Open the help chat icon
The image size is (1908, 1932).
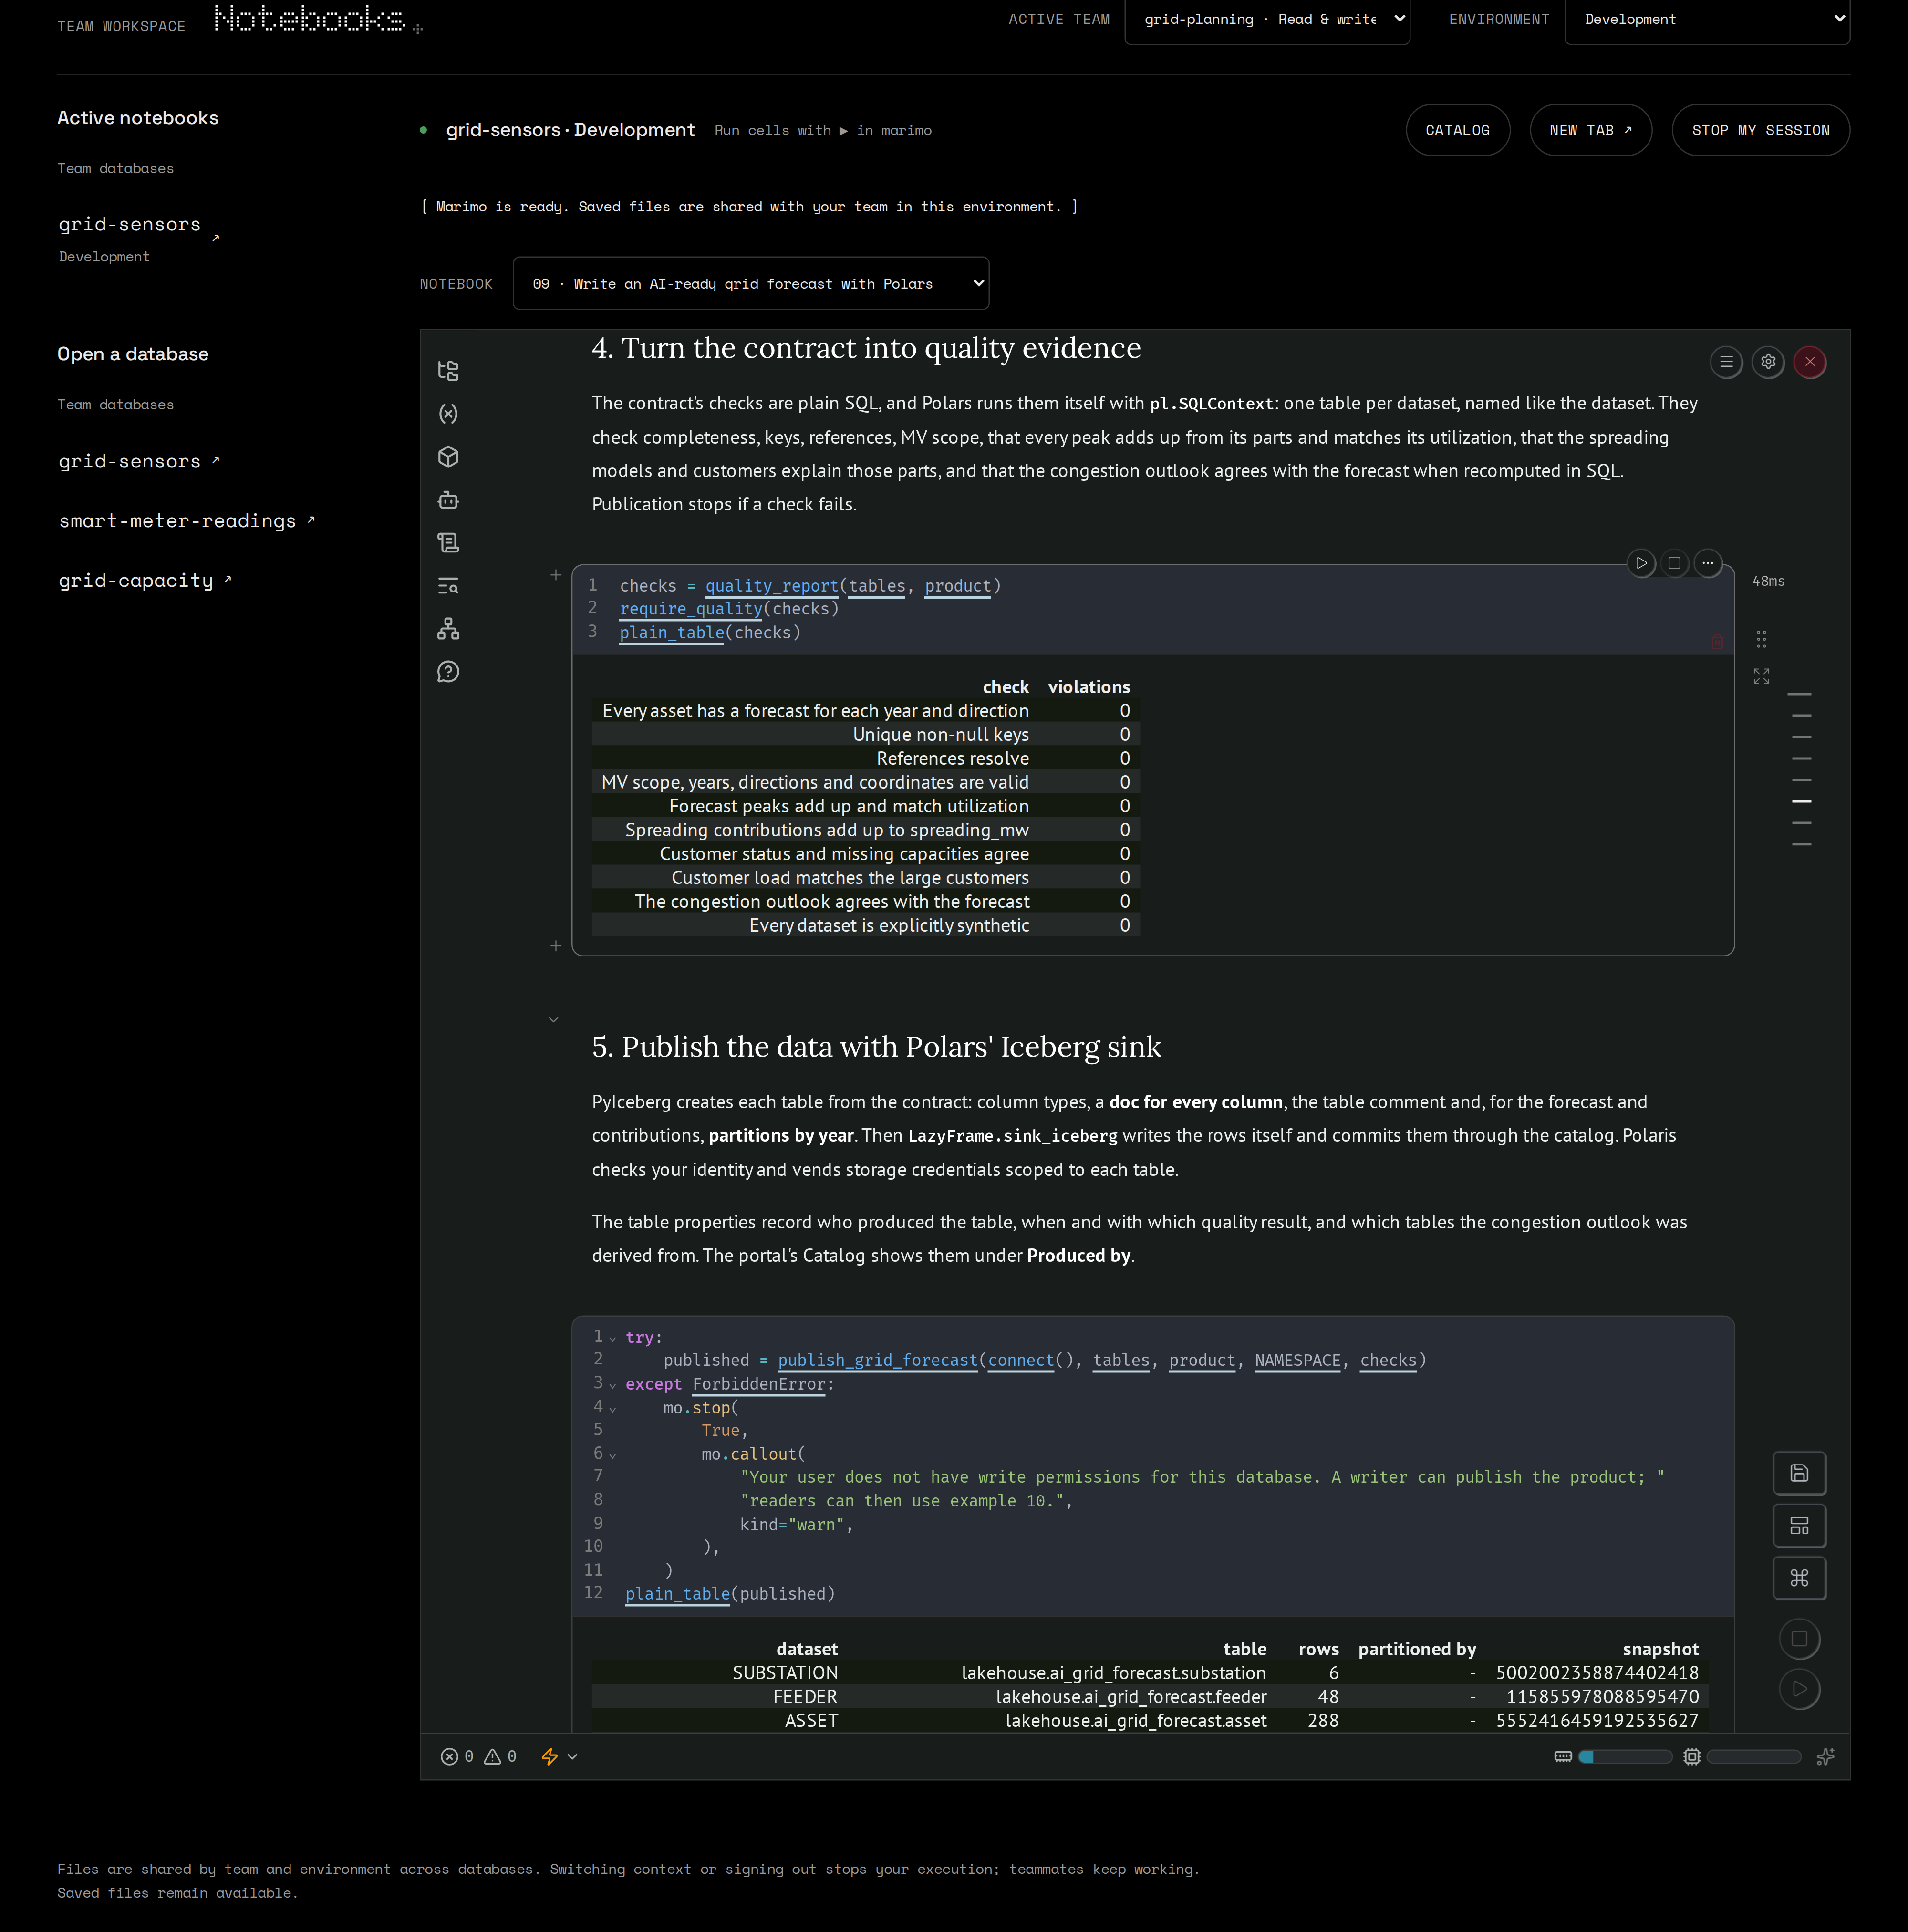pyautogui.click(x=448, y=672)
